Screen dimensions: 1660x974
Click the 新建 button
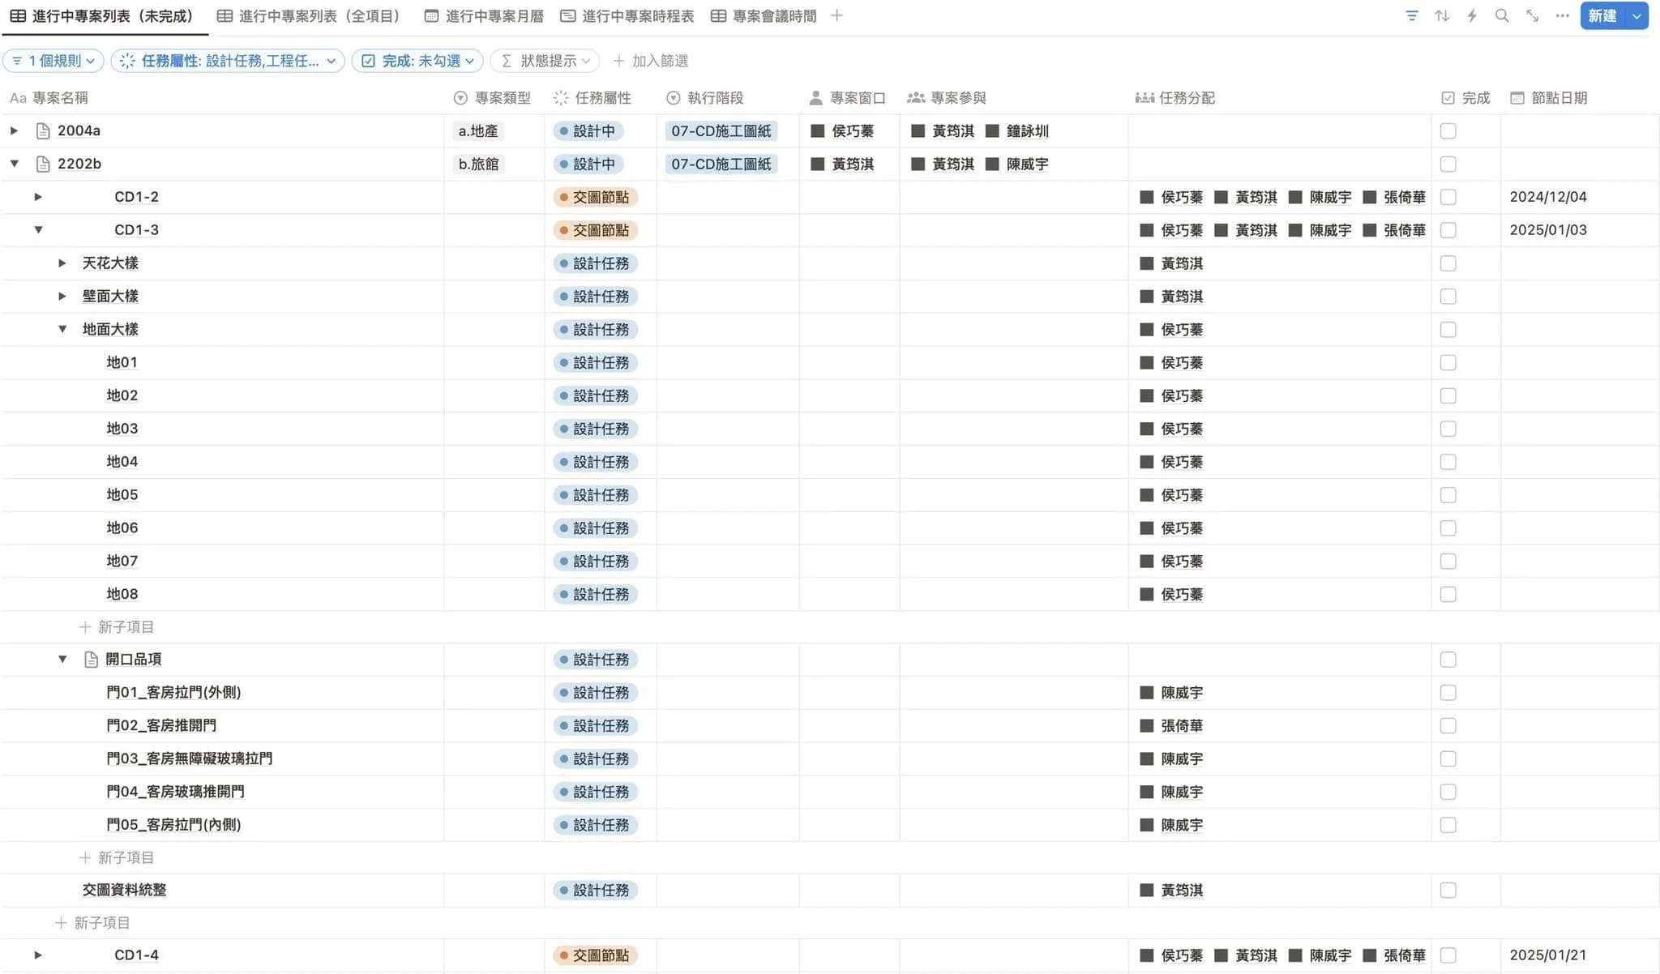[1602, 16]
